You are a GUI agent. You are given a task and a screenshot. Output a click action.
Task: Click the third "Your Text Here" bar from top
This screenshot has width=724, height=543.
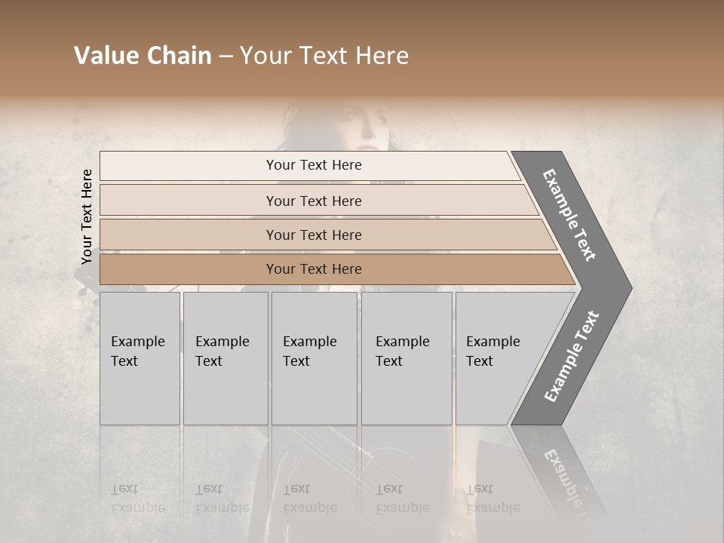click(313, 235)
